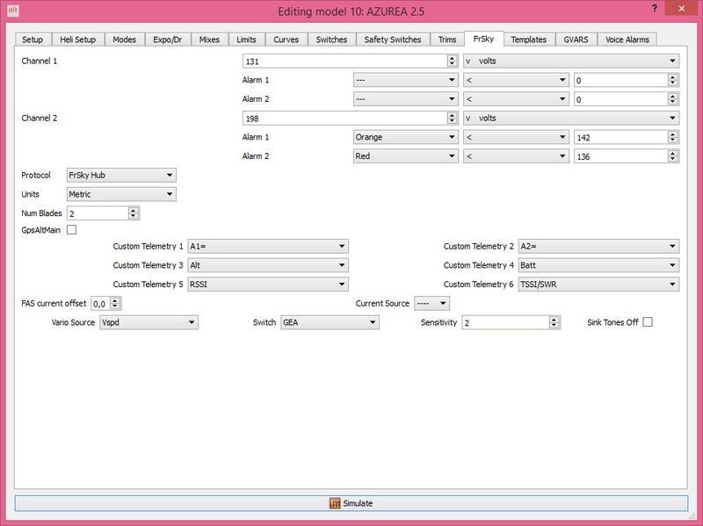703x526 pixels.
Task: Click the Num Blades spinner field
Action: coord(103,213)
